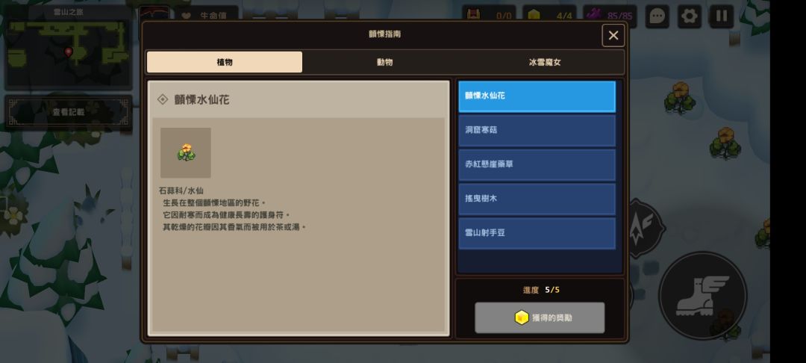Click the red location pin on minimap
The width and height of the screenshot is (806, 363).
pos(69,52)
